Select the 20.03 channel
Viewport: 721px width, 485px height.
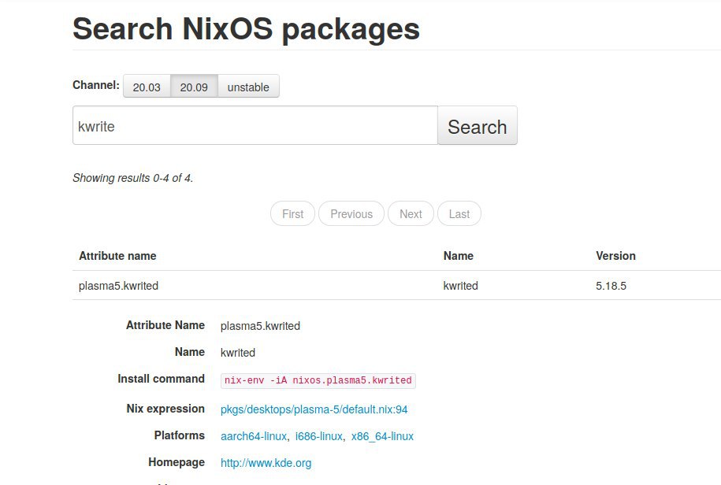pyautogui.click(x=147, y=87)
